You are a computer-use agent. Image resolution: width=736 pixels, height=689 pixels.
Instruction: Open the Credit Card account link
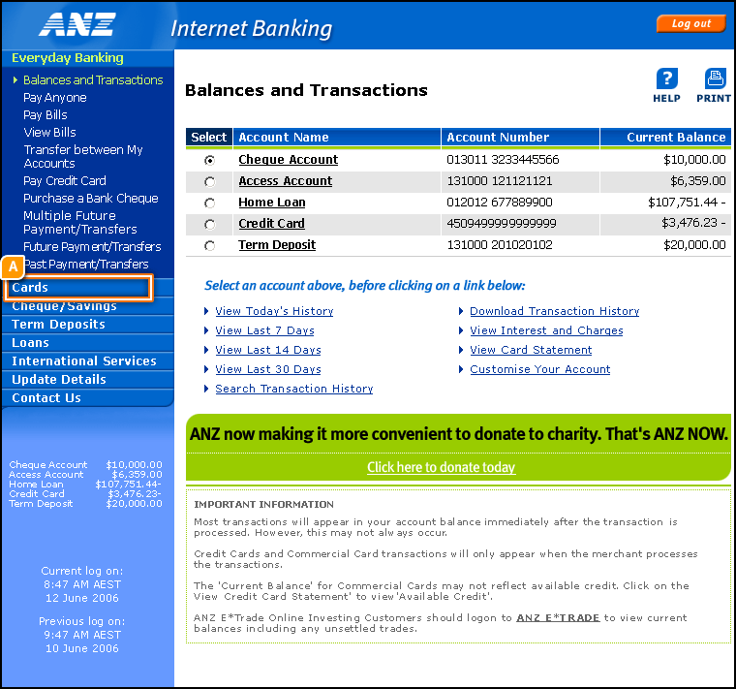tap(271, 224)
